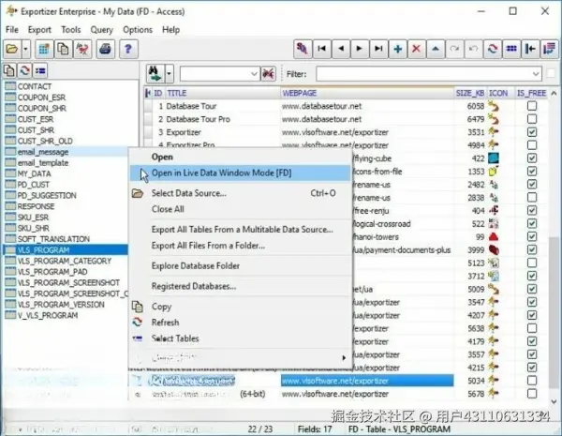This screenshot has height=436, width=562.
Task: Open the Tools menu
Action: (71, 30)
